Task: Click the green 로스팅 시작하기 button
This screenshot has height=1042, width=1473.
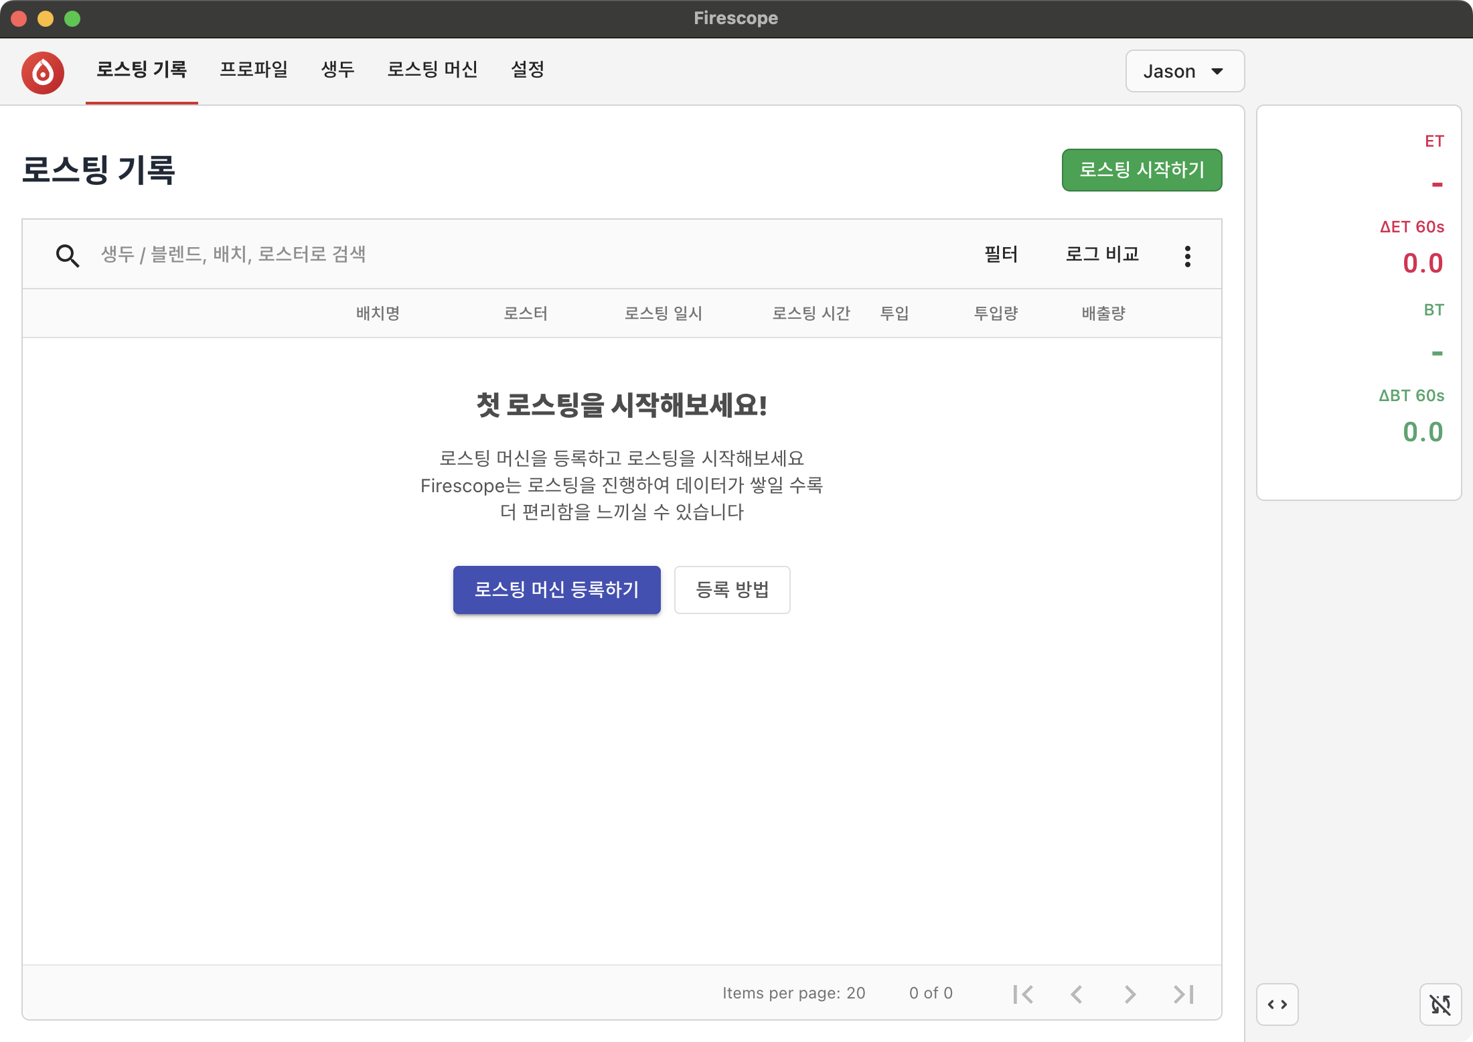Action: point(1142,170)
